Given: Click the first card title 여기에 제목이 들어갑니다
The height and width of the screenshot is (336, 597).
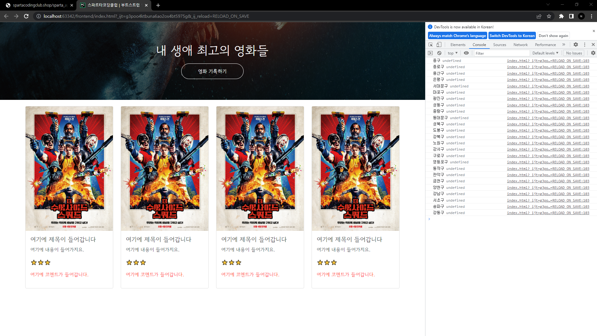Looking at the screenshot, I should [x=63, y=239].
